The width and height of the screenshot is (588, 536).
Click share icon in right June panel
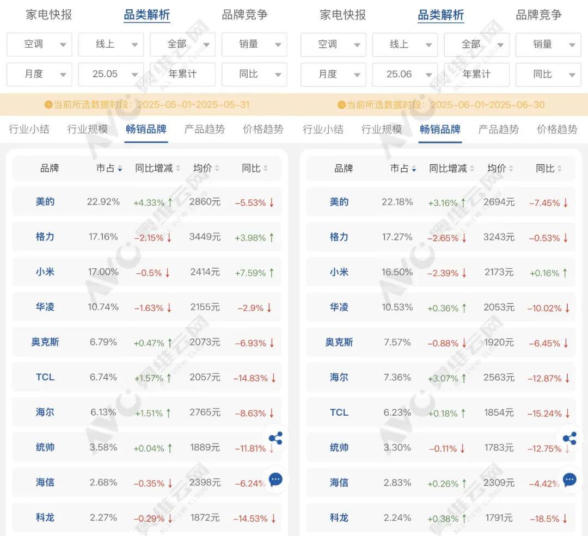[x=569, y=438]
